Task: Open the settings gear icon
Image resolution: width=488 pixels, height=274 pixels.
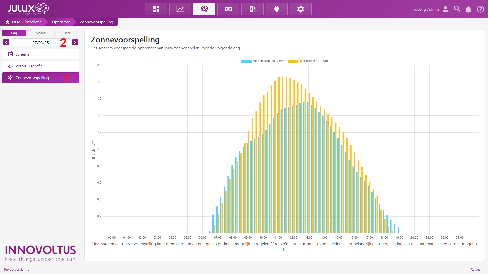Action: (300, 9)
